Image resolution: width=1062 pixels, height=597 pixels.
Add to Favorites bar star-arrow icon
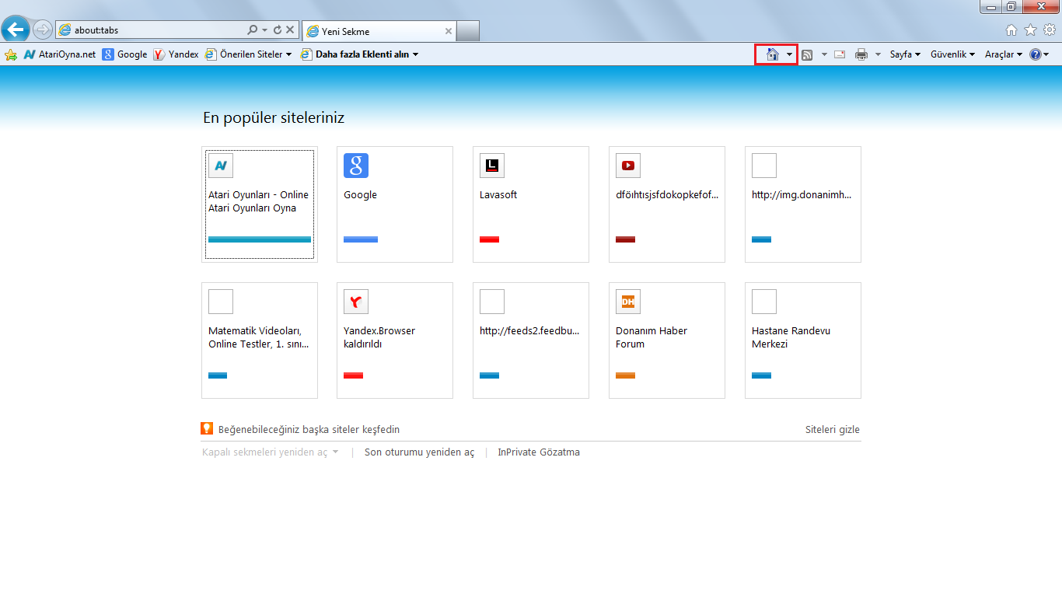[11, 54]
